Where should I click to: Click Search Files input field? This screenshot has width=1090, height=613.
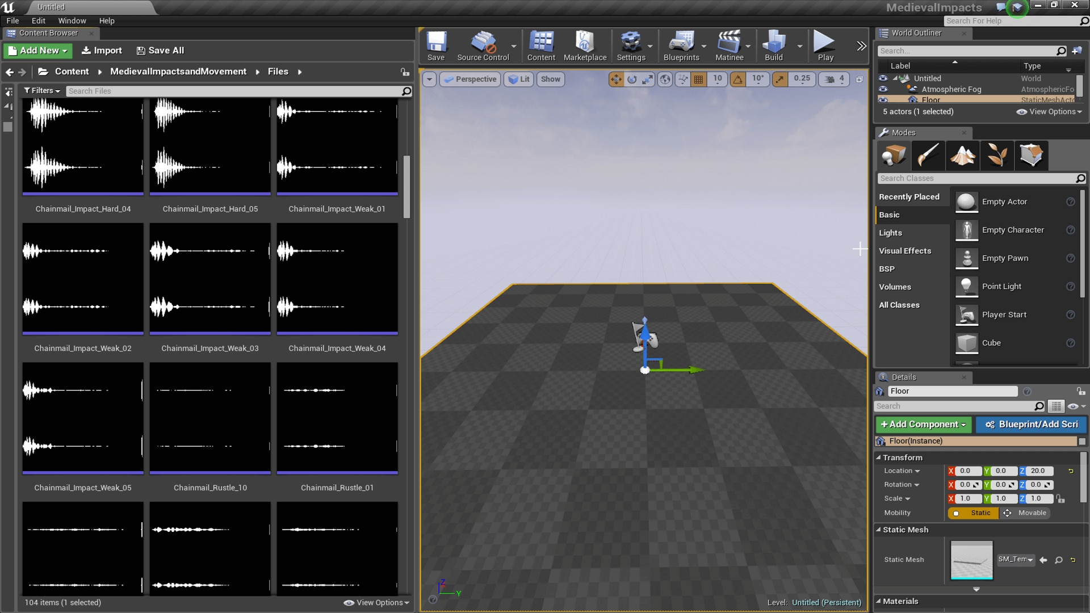coord(234,91)
